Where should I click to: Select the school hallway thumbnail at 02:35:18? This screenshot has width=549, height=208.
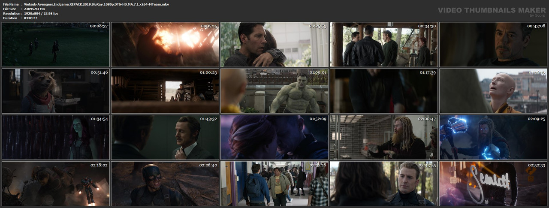coord(274,184)
